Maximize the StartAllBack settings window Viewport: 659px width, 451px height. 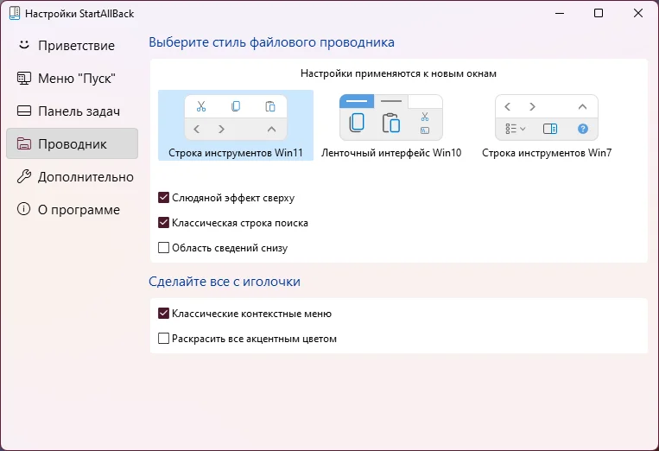tap(599, 13)
